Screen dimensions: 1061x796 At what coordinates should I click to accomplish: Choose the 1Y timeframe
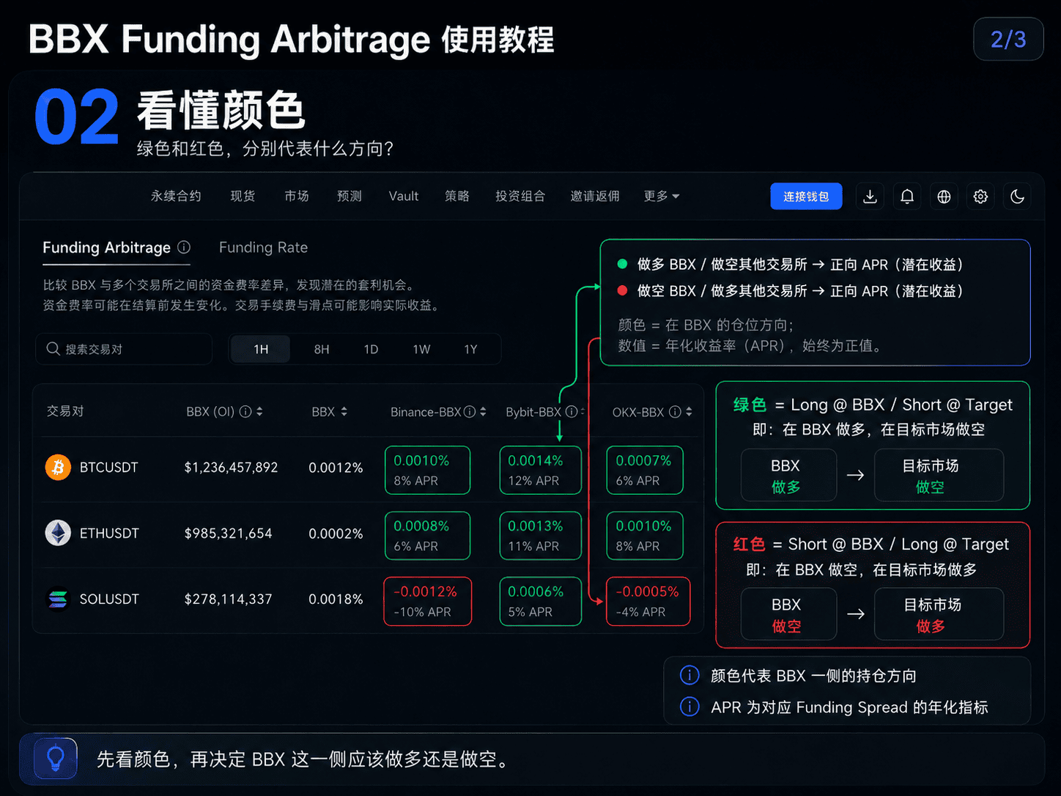(x=470, y=350)
